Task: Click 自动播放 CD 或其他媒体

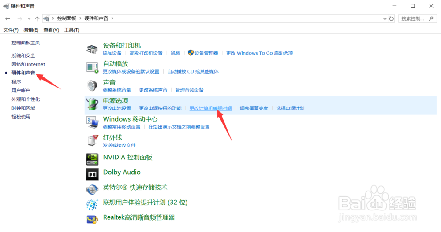Action: click(193, 72)
